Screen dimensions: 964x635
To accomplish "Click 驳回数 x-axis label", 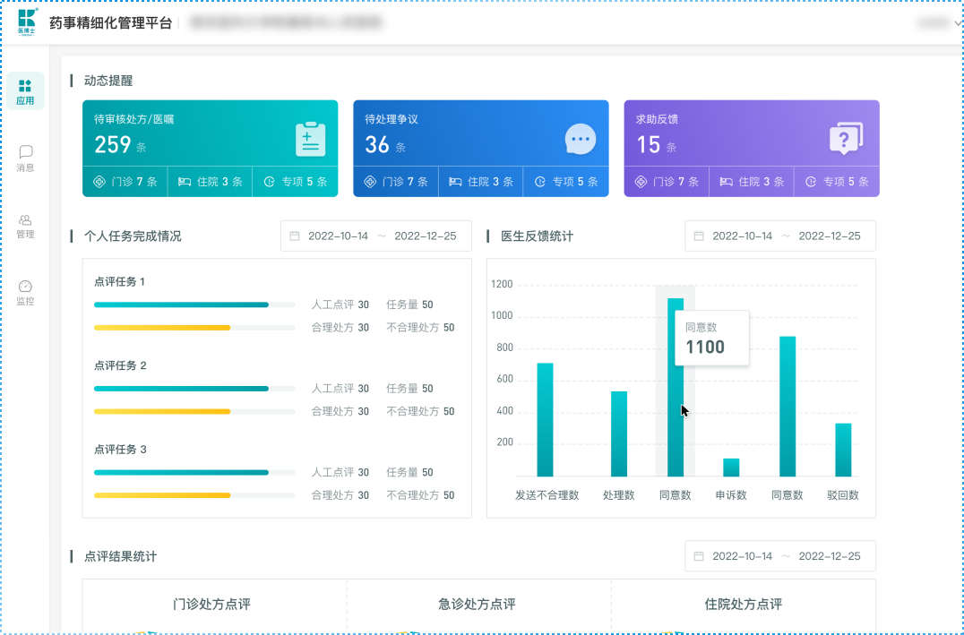I will pos(843,495).
